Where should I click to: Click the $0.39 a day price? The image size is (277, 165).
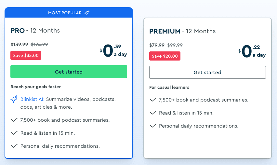coord(113,51)
